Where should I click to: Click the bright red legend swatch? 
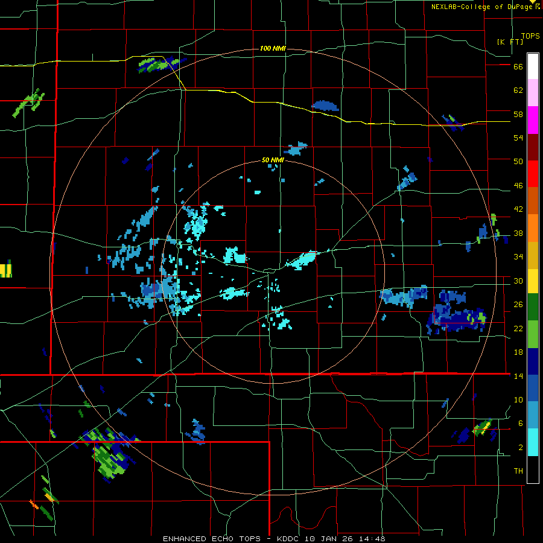pyautogui.click(x=533, y=174)
